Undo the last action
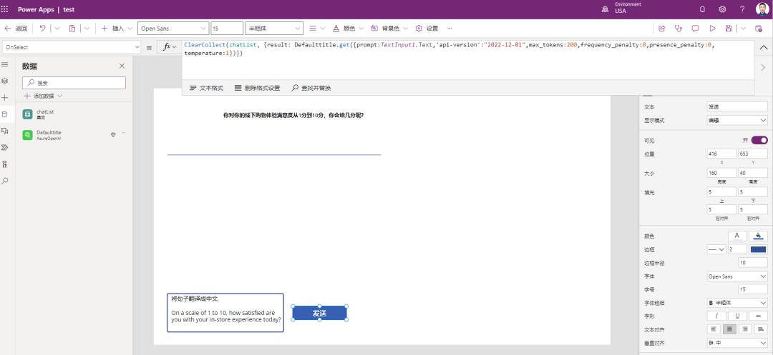 click(x=42, y=29)
